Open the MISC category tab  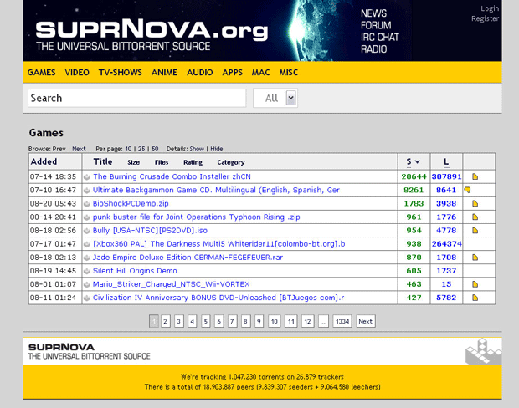[289, 73]
